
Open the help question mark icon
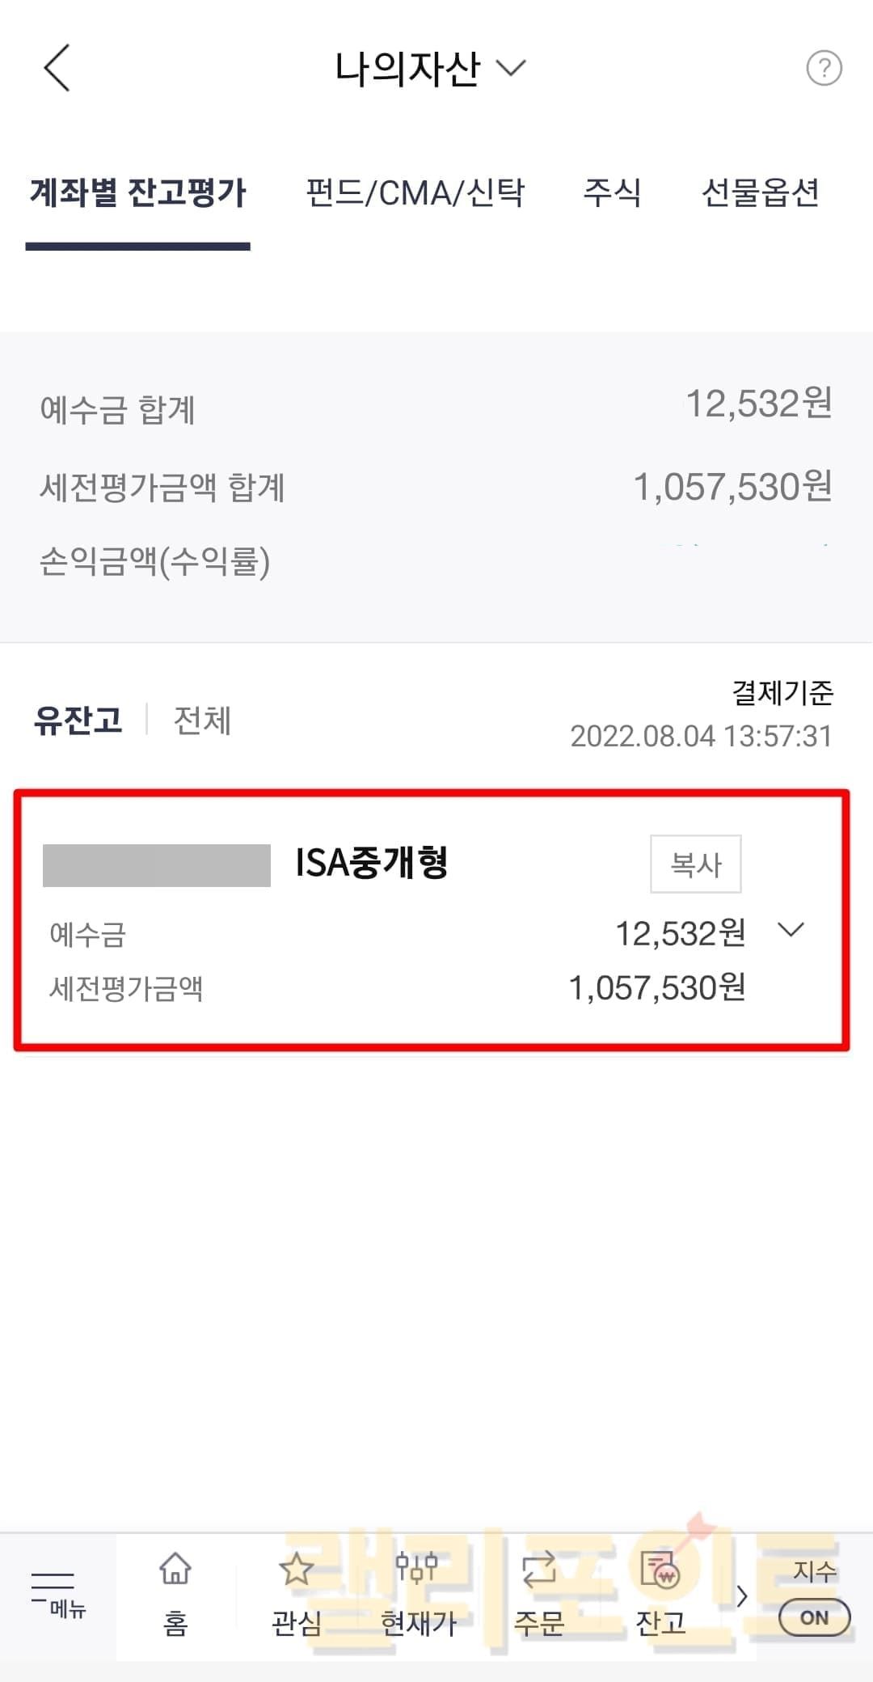click(x=824, y=68)
